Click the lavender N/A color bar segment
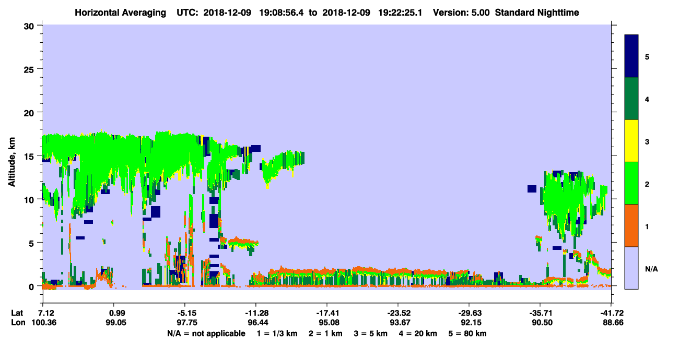Screen dimensions: 679x348 click(631, 268)
